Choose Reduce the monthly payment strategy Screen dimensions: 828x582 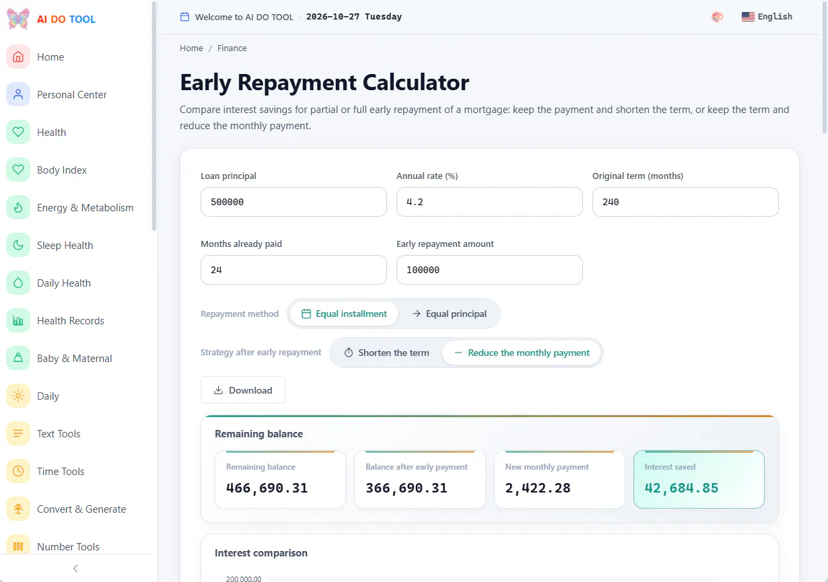[x=522, y=353]
